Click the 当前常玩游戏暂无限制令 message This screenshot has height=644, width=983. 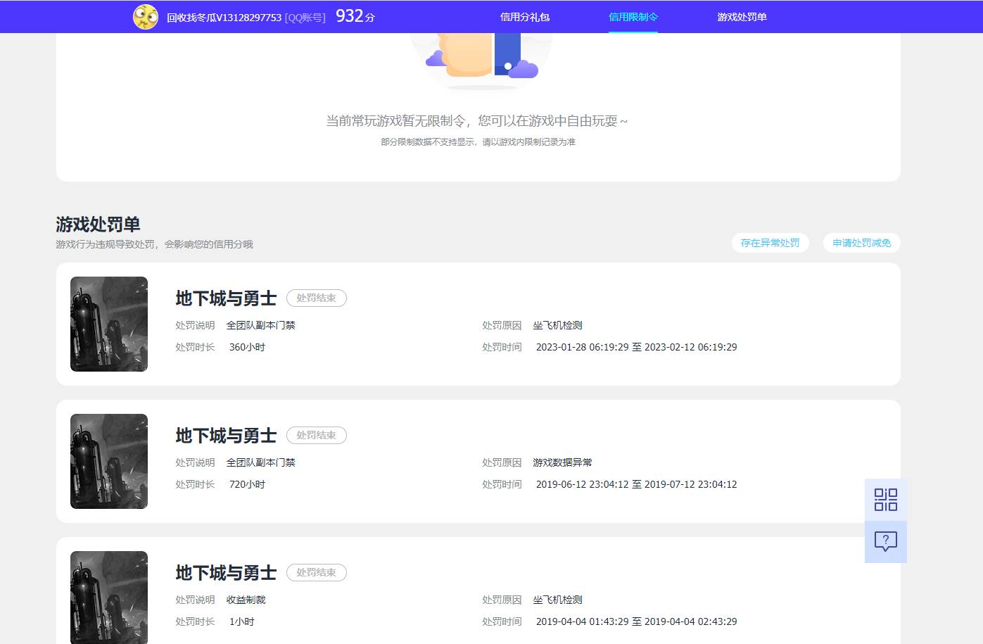click(x=477, y=121)
